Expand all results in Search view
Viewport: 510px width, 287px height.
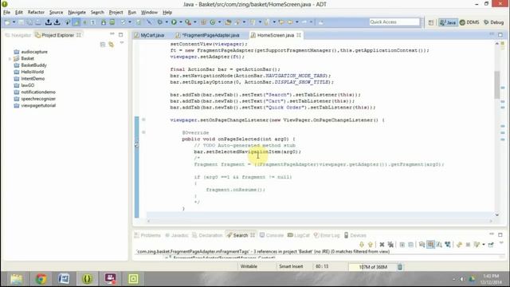pyautogui.click(x=402, y=245)
